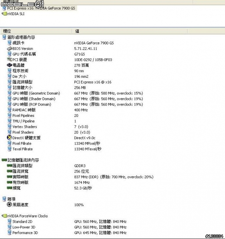225x239 pixels.
Task: Click the memory icon beside 實際時脈
Action: pos(9,177)
